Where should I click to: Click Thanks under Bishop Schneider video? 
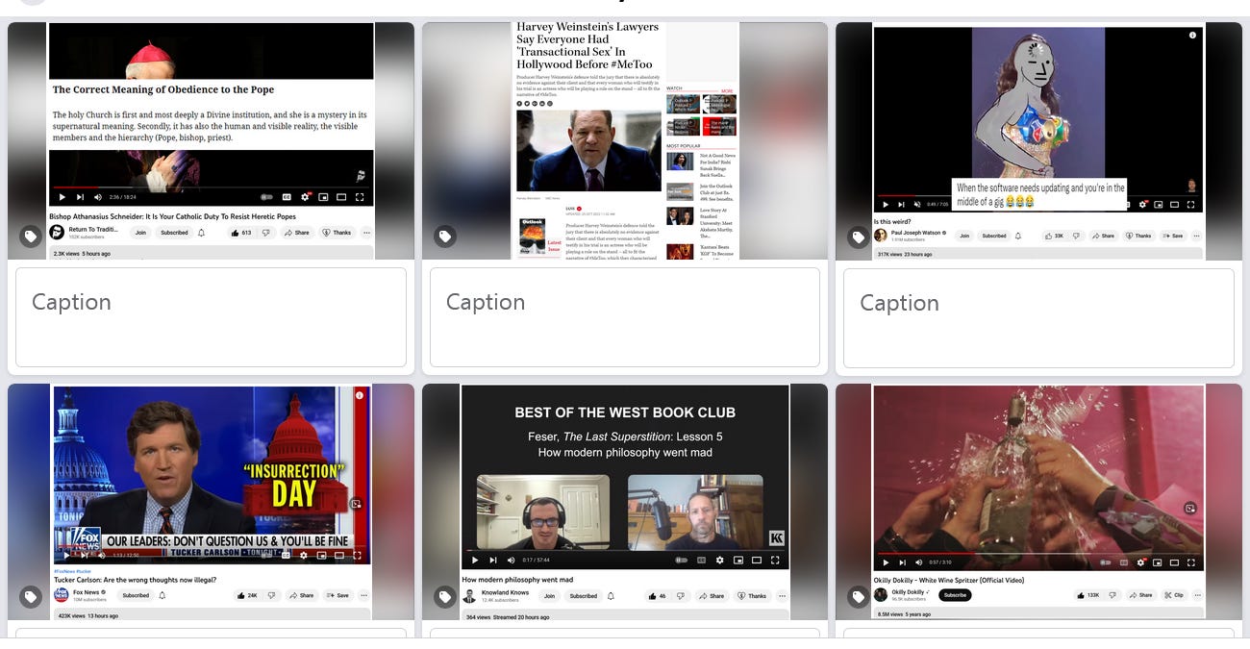point(337,233)
